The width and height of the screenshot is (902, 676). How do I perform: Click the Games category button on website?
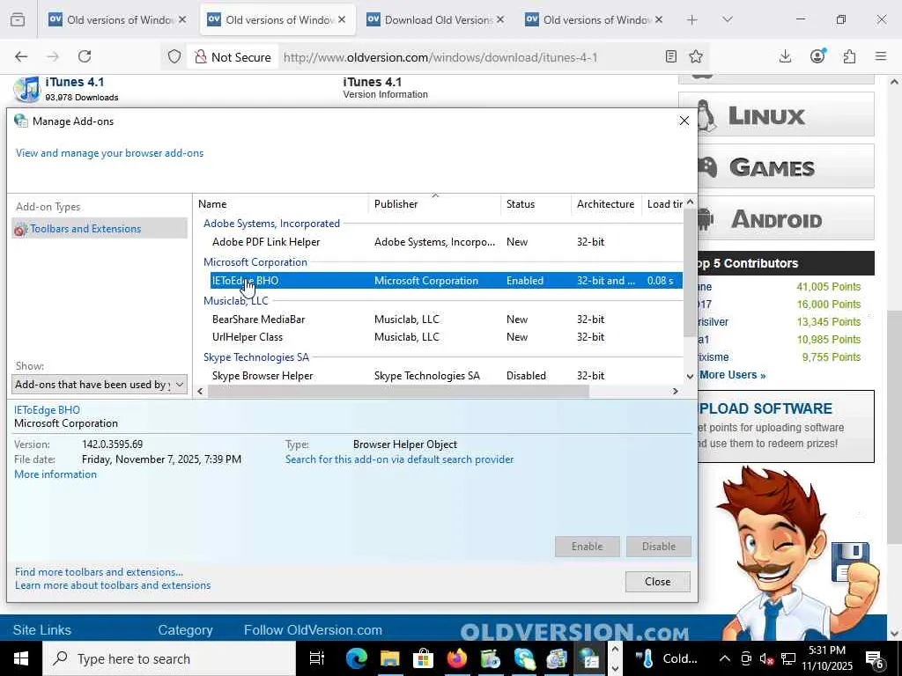point(785,166)
